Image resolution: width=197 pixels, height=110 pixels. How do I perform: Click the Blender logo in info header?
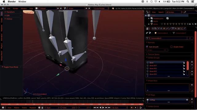tap(113, 8)
